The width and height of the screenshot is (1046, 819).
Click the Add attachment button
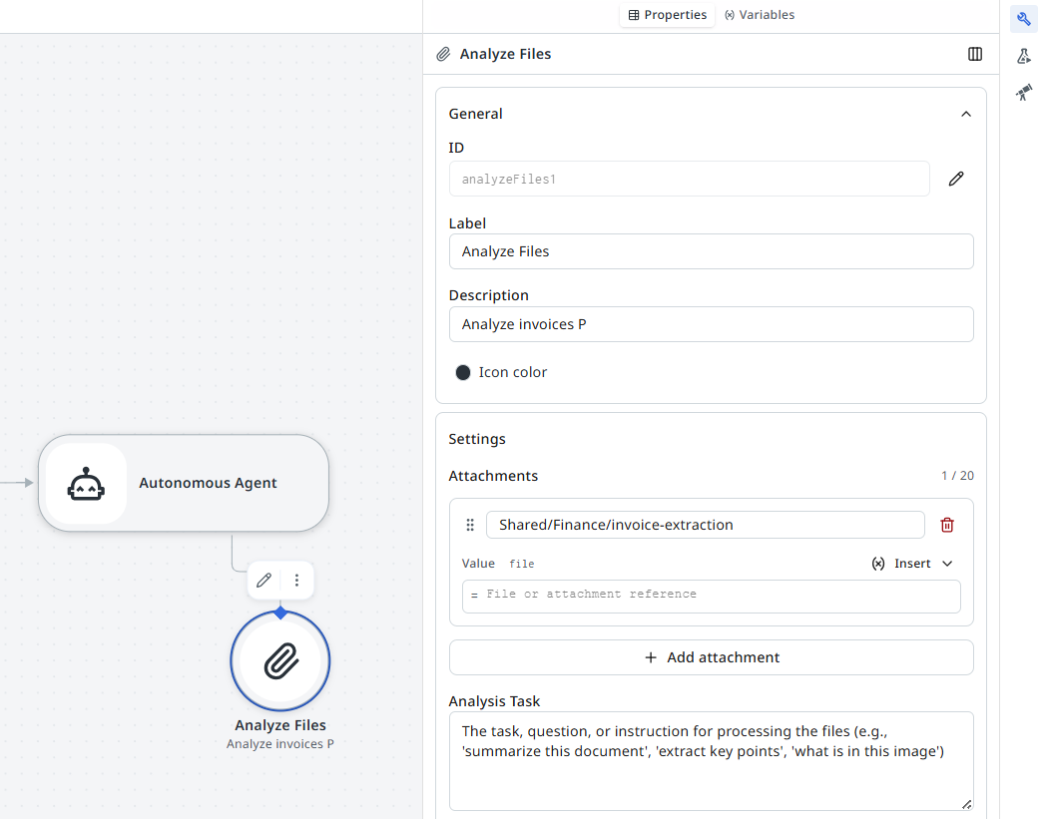(711, 657)
